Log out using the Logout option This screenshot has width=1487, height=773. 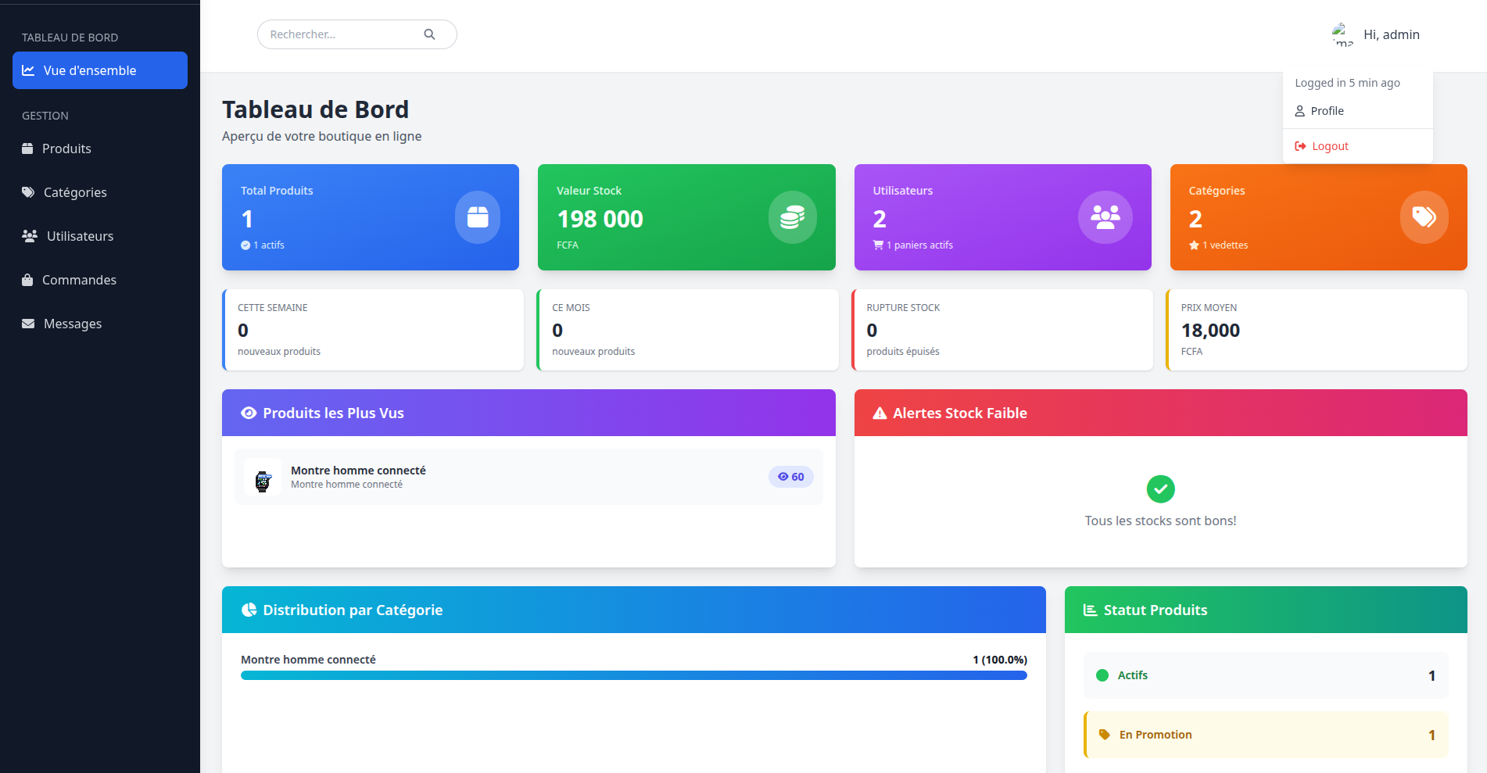1330,146
